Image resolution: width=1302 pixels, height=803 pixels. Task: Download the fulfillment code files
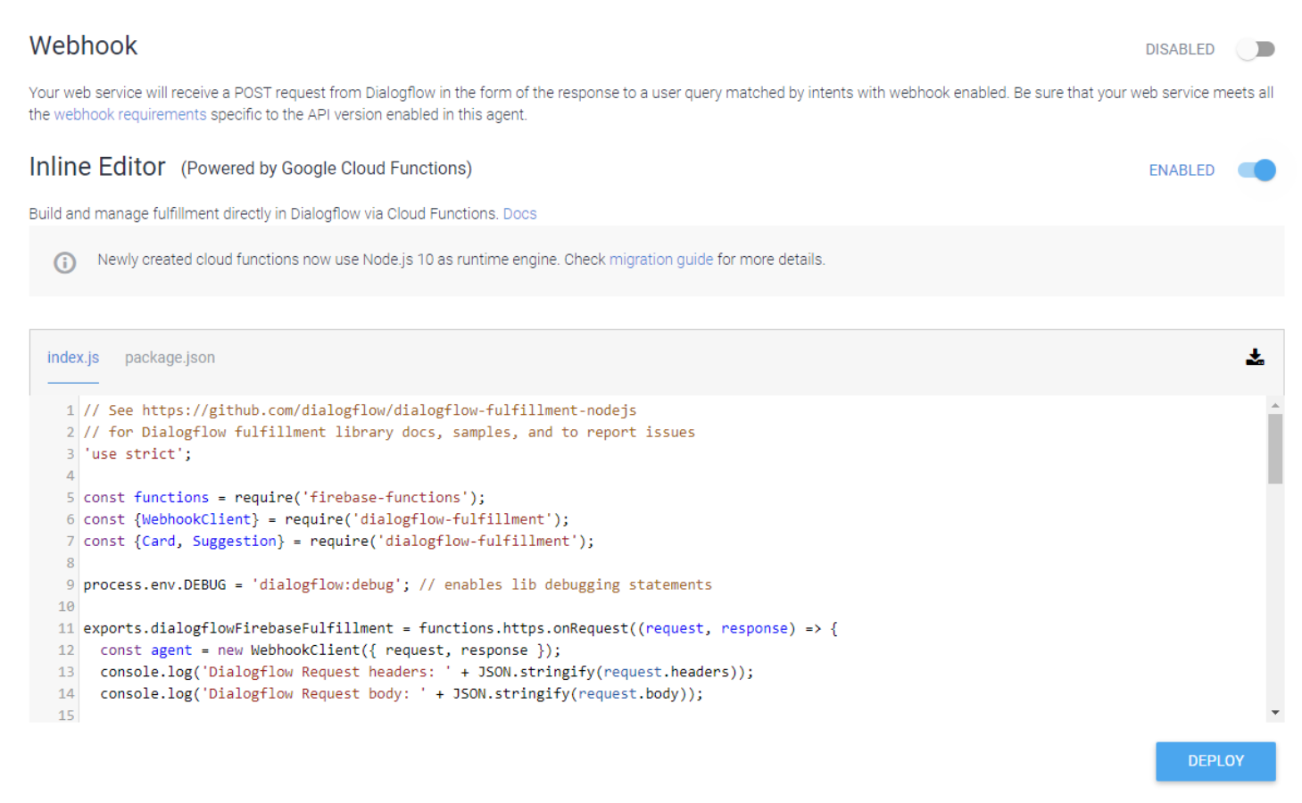[1255, 357]
